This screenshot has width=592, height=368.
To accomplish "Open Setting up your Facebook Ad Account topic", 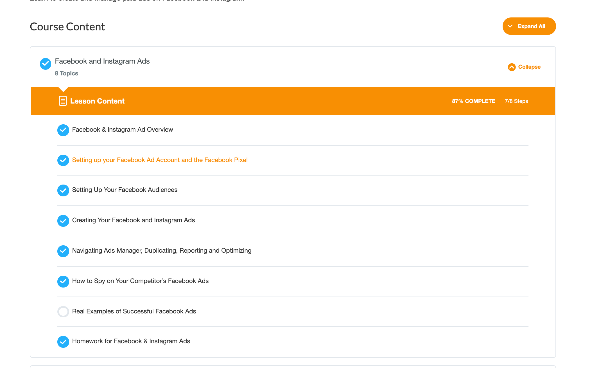I will pyautogui.click(x=160, y=160).
